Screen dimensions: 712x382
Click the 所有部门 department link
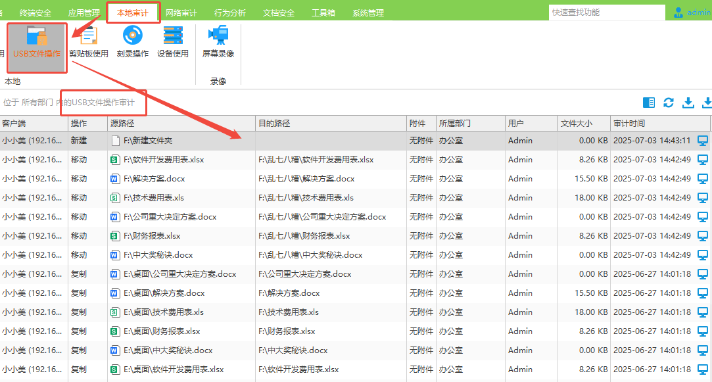pos(37,103)
